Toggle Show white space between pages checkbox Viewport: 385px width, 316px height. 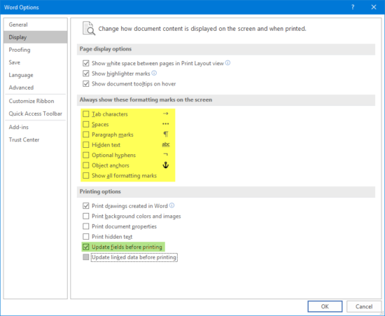pos(85,63)
